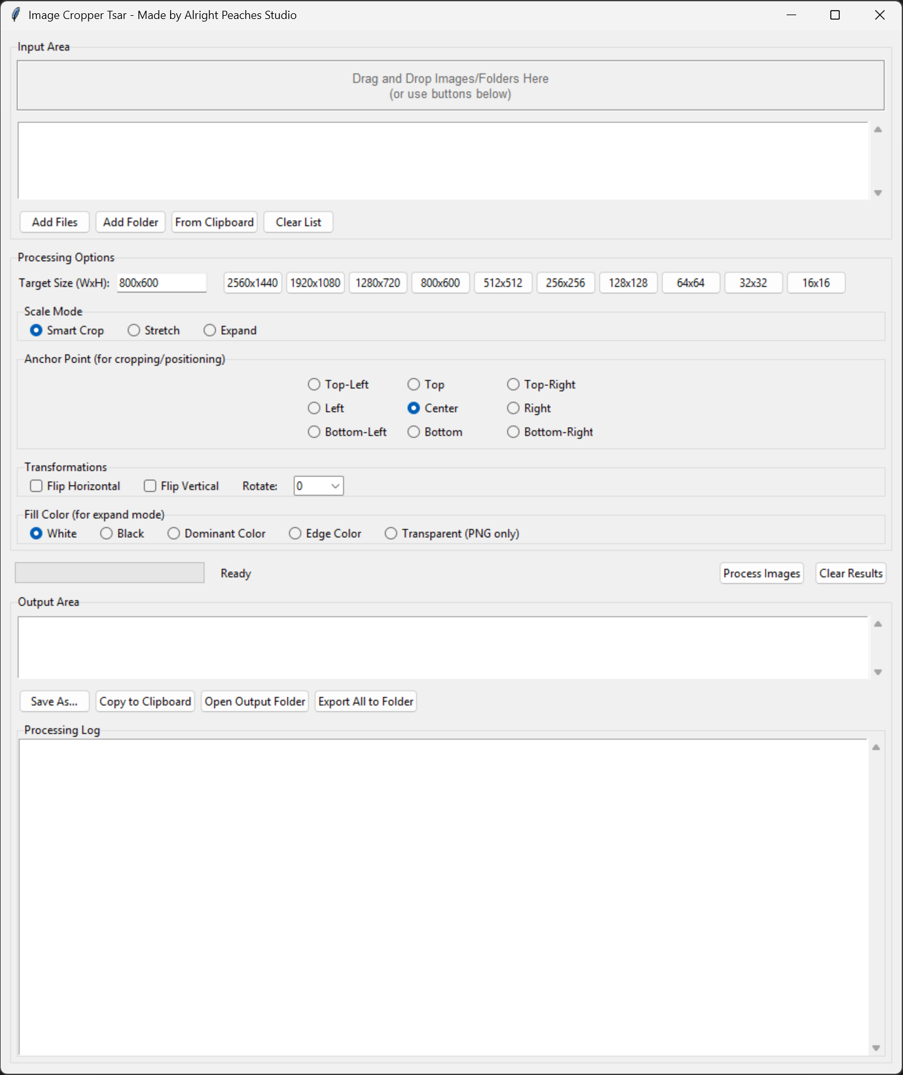Viewport: 903px width, 1075px height.
Task: Pick the 1920x1080 size preset
Action: tap(315, 283)
